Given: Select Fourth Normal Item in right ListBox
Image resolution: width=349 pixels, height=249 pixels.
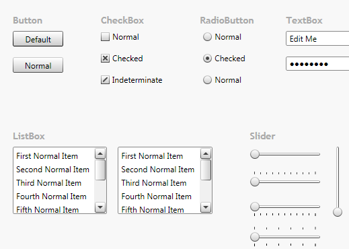Looking at the screenshot, I should pyautogui.click(x=159, y=197).
